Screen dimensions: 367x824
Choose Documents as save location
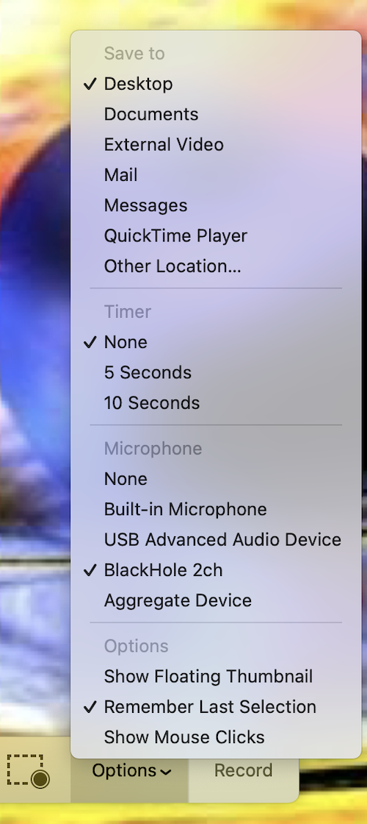[x=216, y=114]
